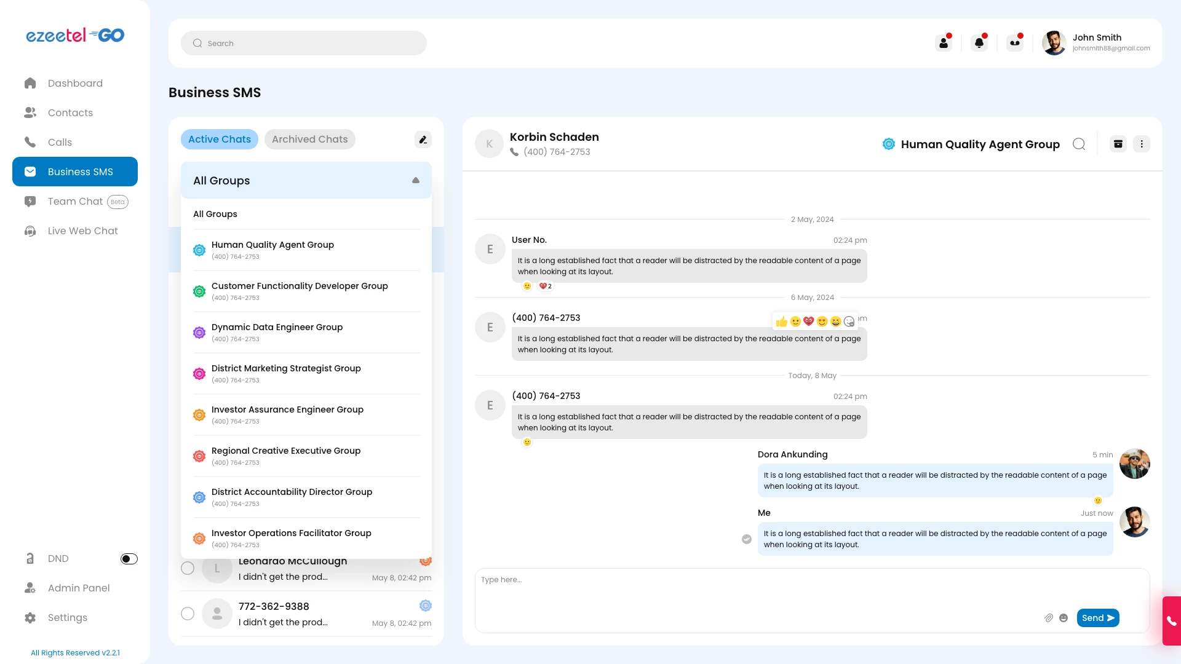
Task: Open the conversation search magnifier icon
Action: click(x=1080, y=144)
